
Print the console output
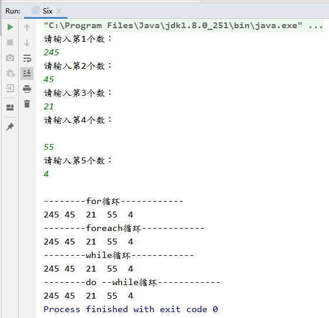(x=27, y=89)
